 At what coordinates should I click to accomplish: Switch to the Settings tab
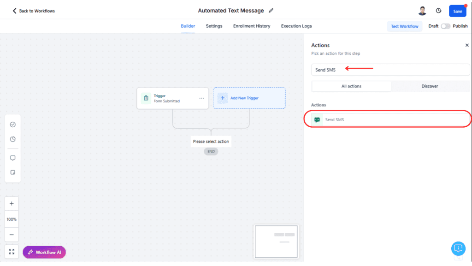click(x=214, y=26)
